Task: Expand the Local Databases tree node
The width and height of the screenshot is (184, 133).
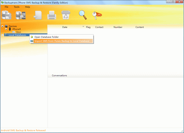Action: [x=2, y=35]
